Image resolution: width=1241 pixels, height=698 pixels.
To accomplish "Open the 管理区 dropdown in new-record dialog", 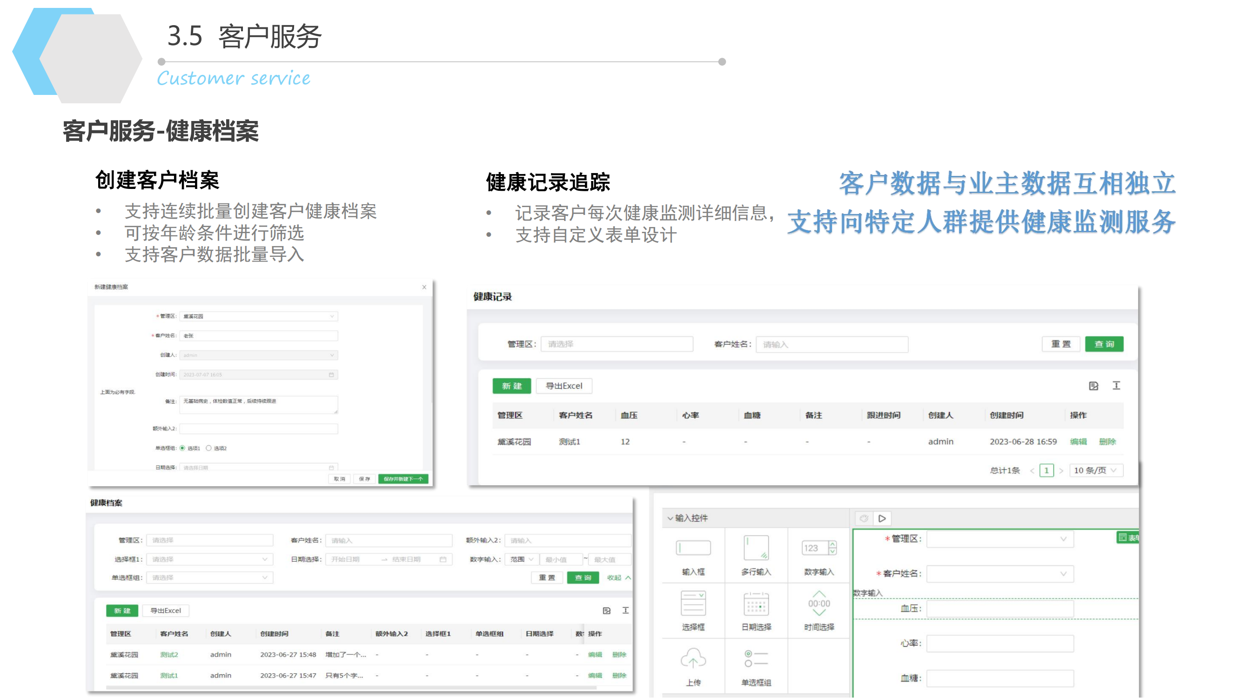I will [x=259, y=316].
